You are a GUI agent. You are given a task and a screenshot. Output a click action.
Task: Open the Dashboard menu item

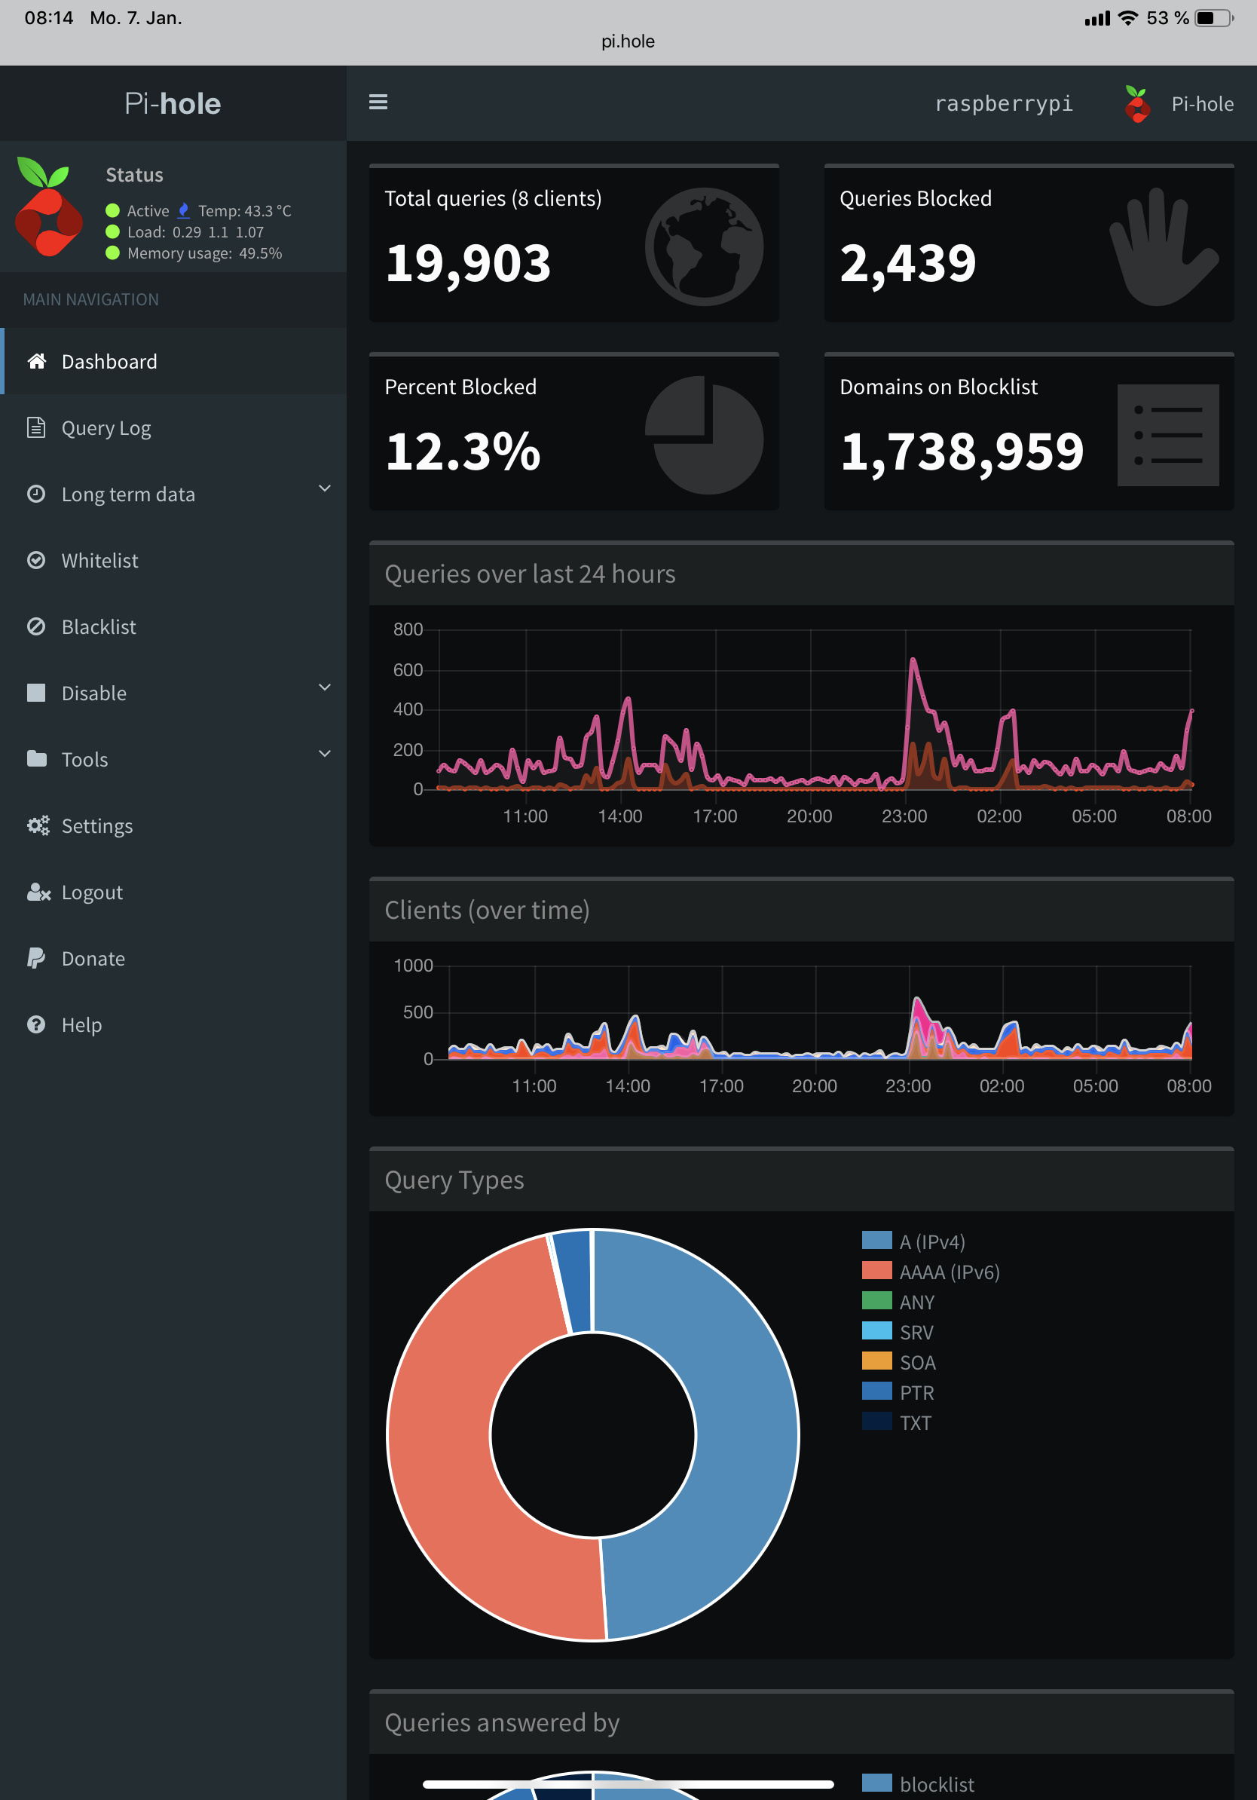pyautogui.click(x=173, y=360)
